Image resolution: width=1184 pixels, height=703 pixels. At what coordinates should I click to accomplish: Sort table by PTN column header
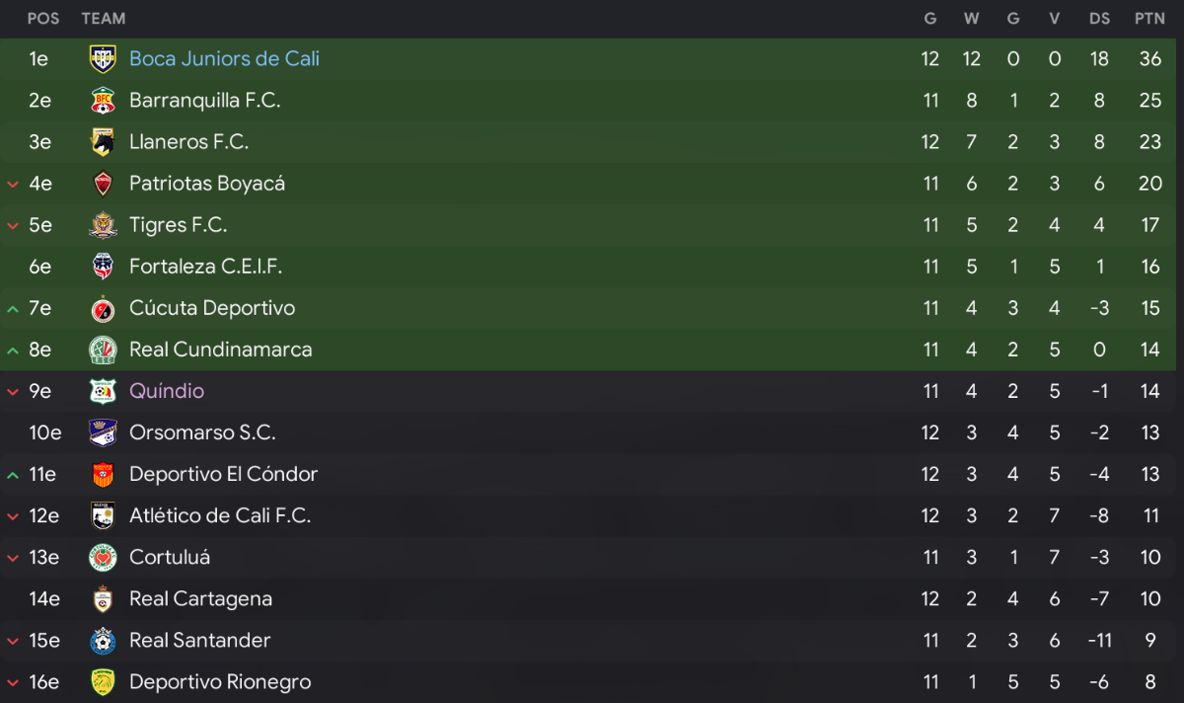click(1149, 19)
